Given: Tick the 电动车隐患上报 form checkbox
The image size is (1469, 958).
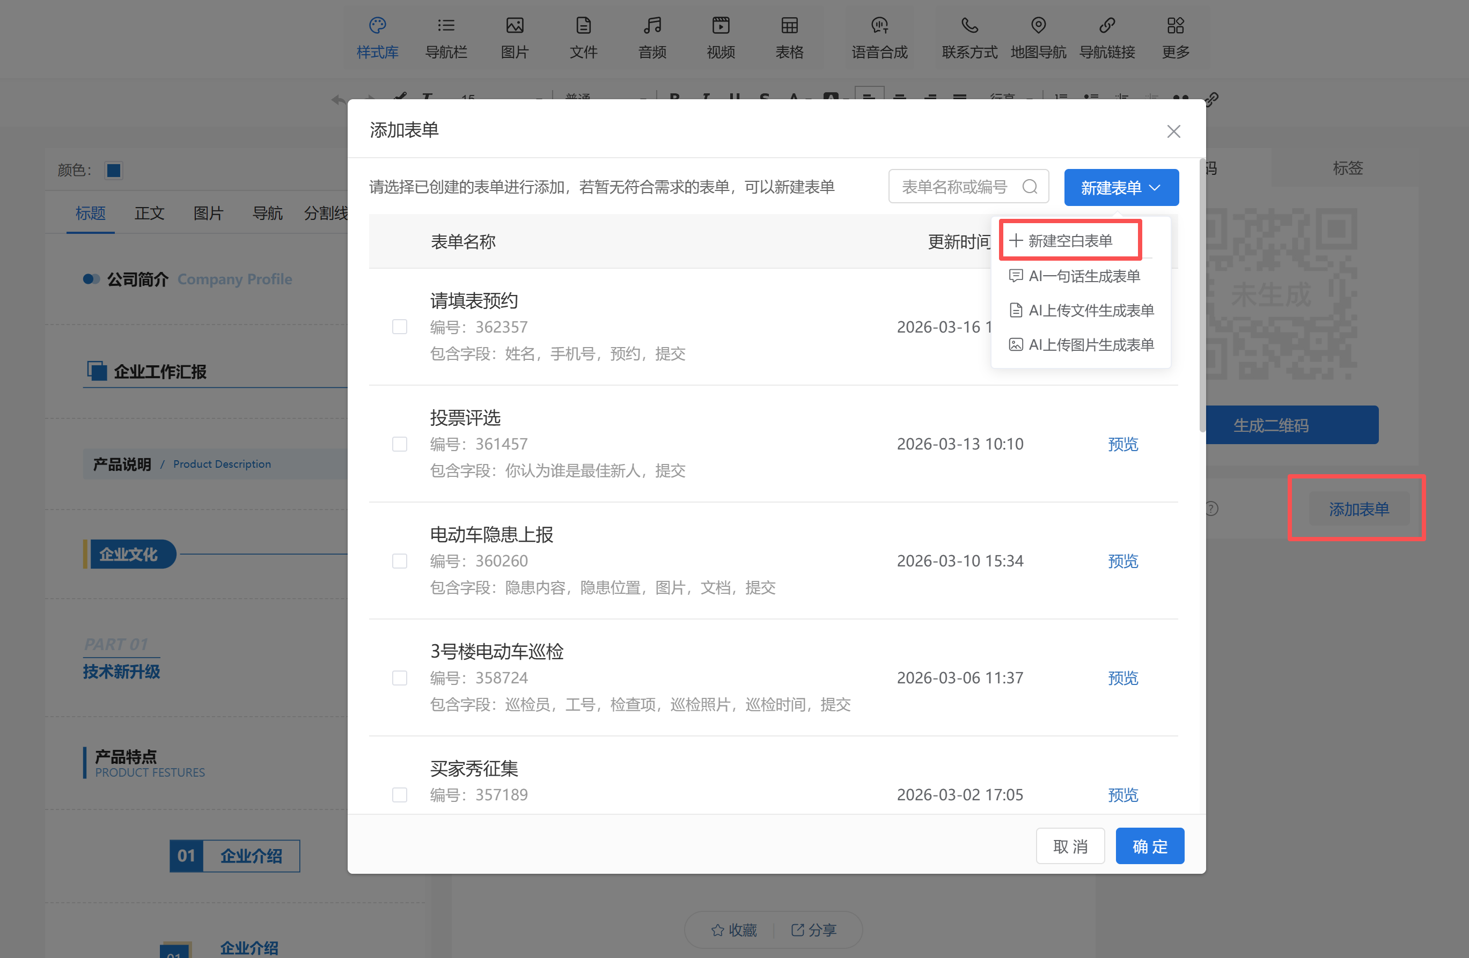Looking at the screenshot, I should coord(399,561).
